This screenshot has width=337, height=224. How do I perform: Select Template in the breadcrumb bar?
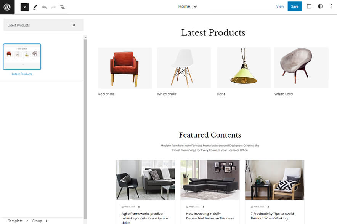tap(15, 221)
